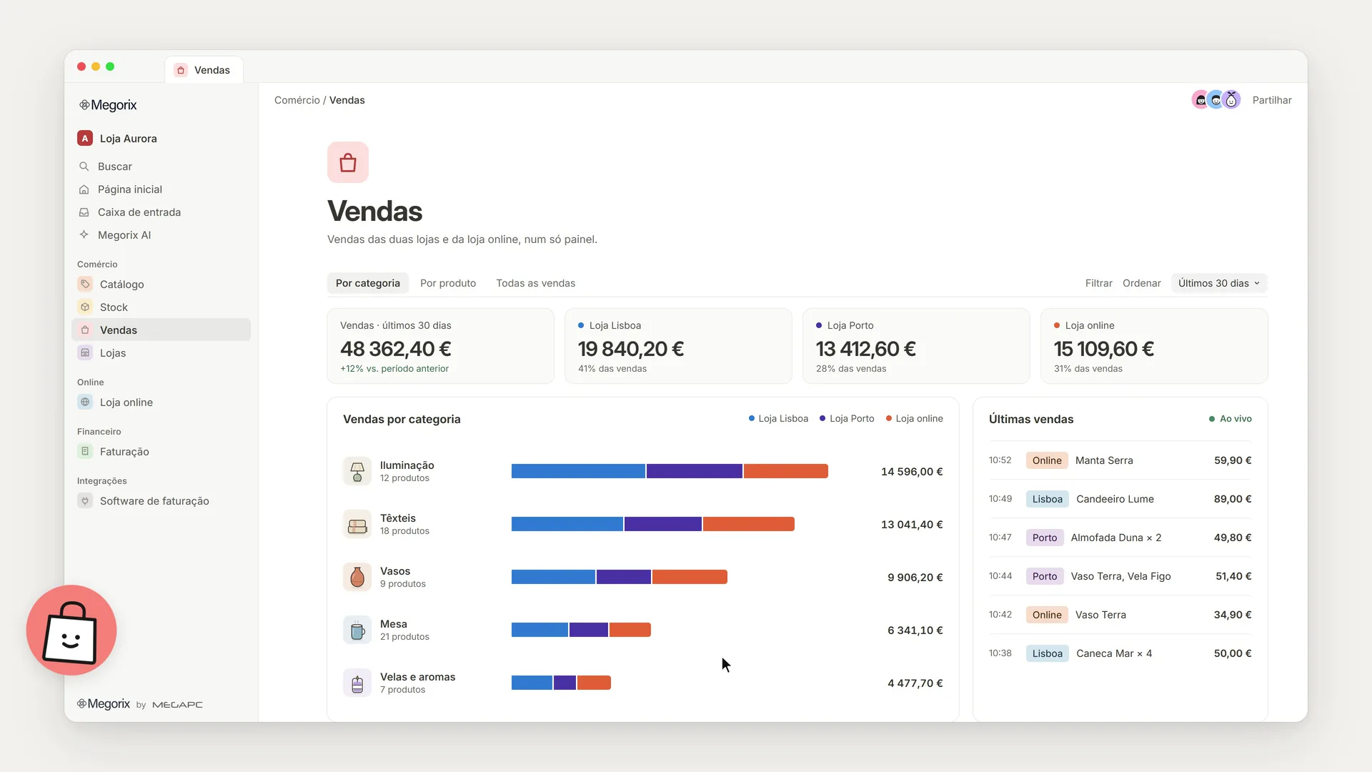Click the Últimas vendas panel heading

1031,420
